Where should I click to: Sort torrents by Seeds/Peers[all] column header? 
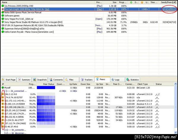(x=168, y=2)
